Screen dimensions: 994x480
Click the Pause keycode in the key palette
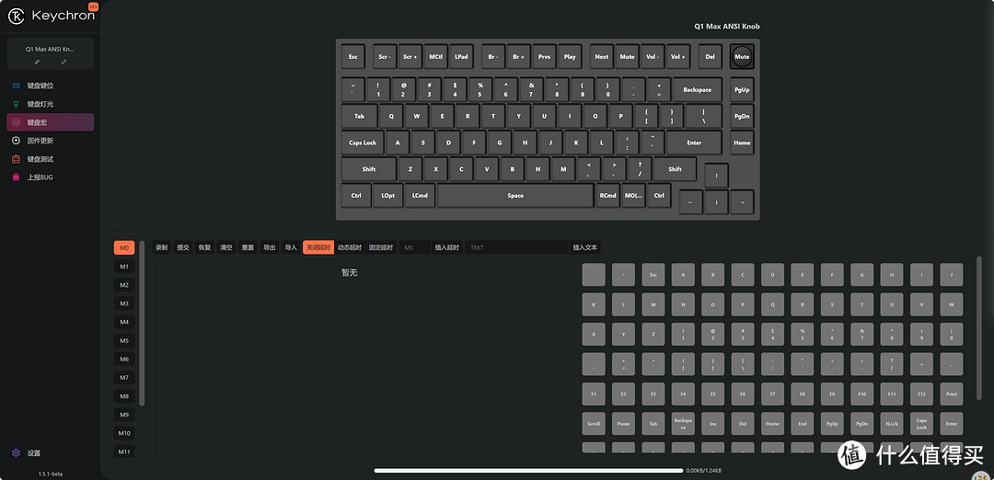(623, 424)
